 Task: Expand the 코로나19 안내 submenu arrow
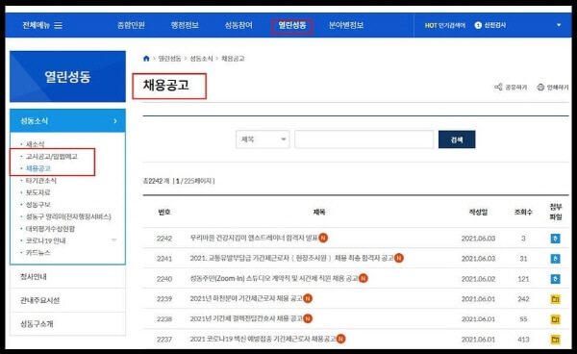tap(114, 240)
